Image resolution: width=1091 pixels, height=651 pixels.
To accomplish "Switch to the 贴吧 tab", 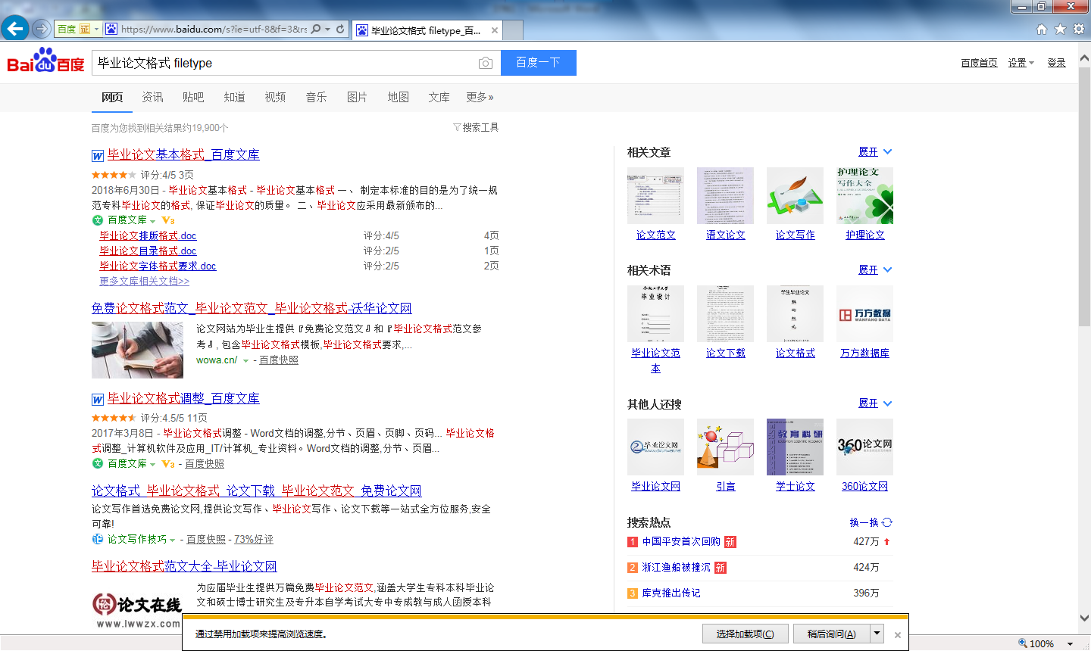I will coord(193,97).
